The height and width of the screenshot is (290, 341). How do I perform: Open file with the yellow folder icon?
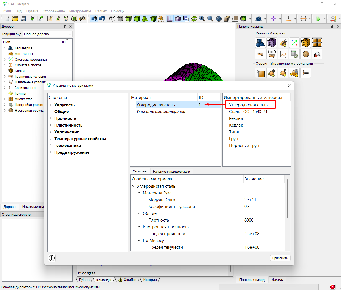(x=15, y=19)
